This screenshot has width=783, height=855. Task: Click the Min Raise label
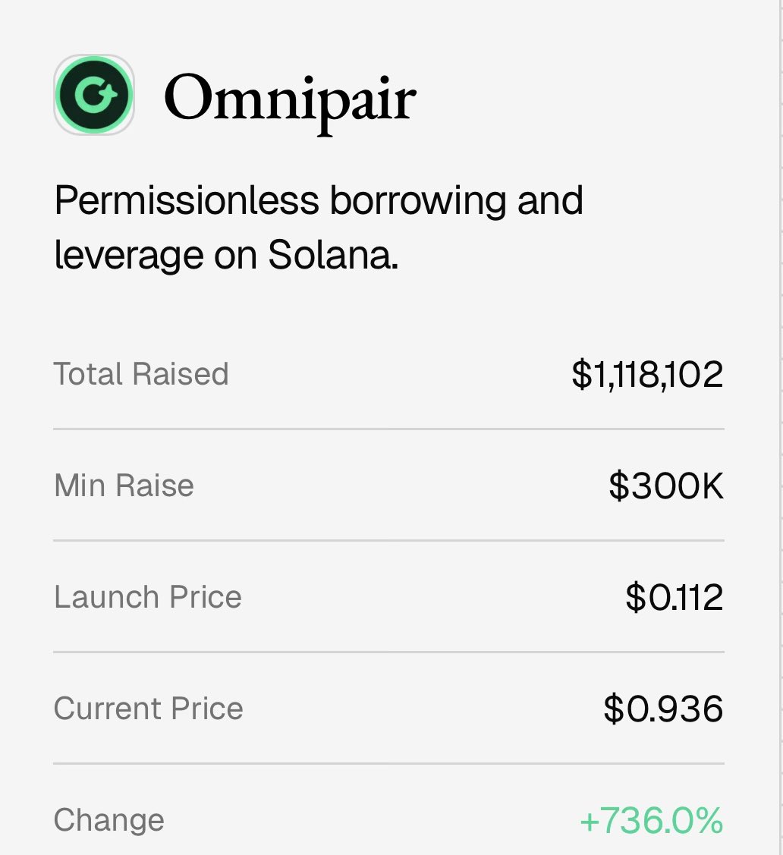(124, 486)
